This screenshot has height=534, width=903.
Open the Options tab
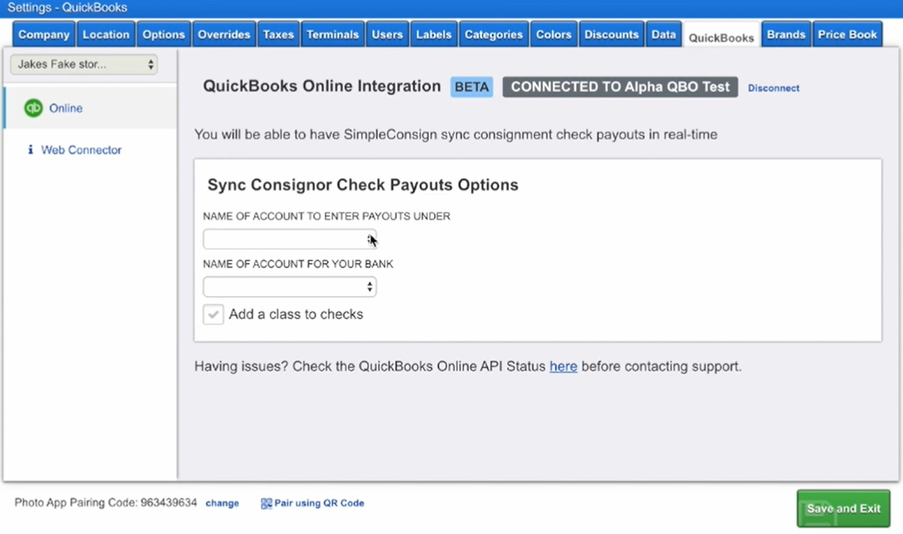(x=163, y=34)
